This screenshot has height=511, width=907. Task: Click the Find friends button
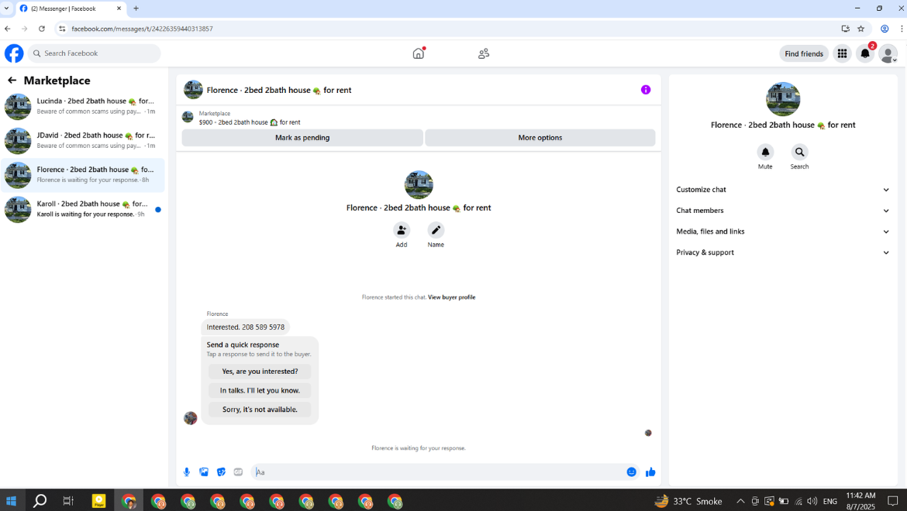(x=803, y=53)
